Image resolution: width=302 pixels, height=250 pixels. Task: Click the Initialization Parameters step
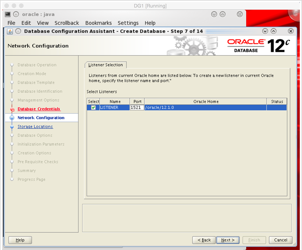click(x=41, y=144)
